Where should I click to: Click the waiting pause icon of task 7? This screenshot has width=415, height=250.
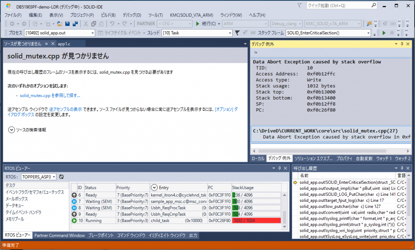point(74,201)
